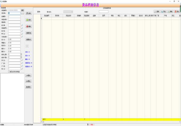Toggle the 是否会员打折商品 checkbox
The height and width of the screenshot is (126, 181).
(x=9, y=71)
